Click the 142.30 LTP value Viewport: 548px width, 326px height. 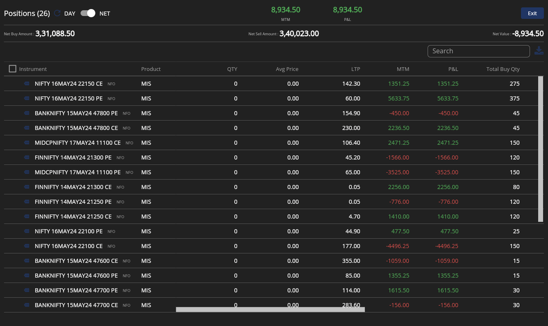click(x=351, y=84)
